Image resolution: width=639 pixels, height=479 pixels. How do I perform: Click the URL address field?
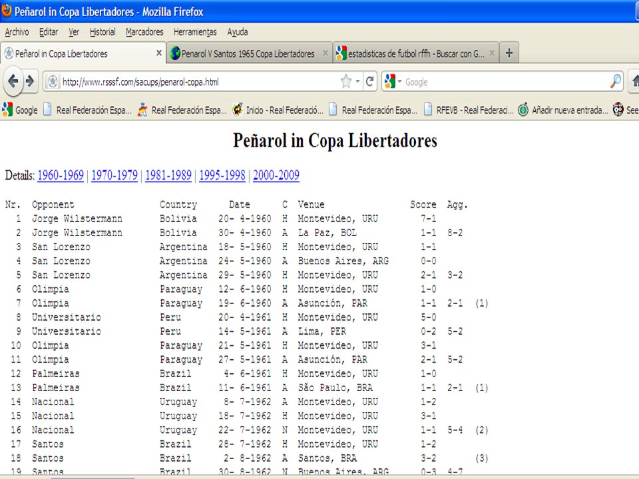(200, 82)
